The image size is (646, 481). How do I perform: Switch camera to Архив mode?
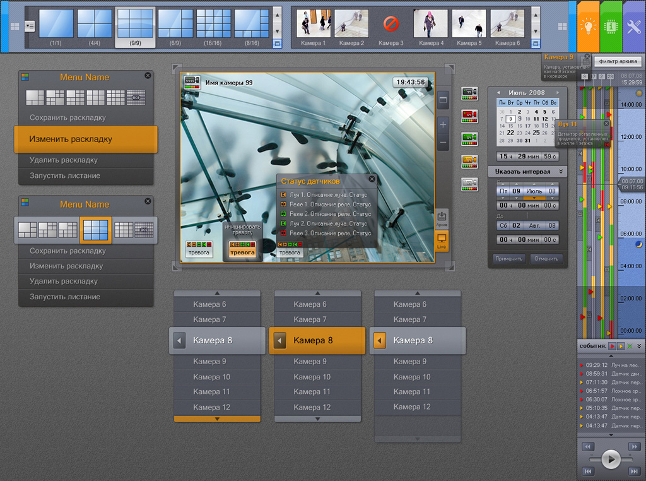click(441, 219)
